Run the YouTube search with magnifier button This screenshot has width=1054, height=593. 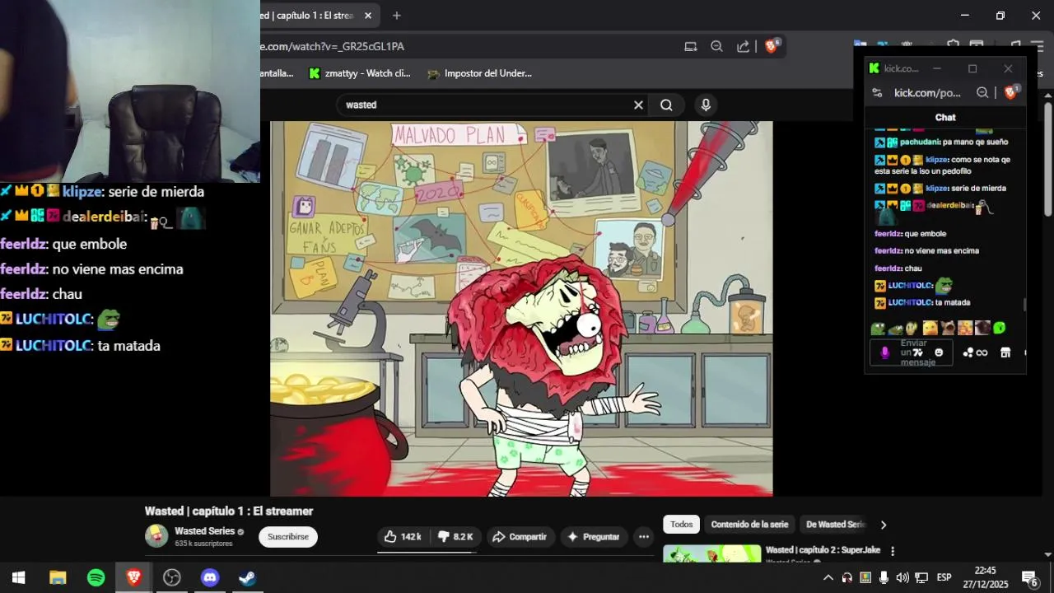(x=666, y=105)
